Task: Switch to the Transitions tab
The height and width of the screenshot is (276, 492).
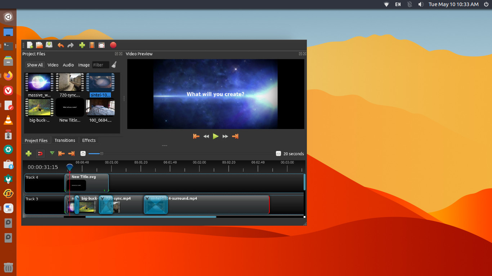Action: pos(65,140)
